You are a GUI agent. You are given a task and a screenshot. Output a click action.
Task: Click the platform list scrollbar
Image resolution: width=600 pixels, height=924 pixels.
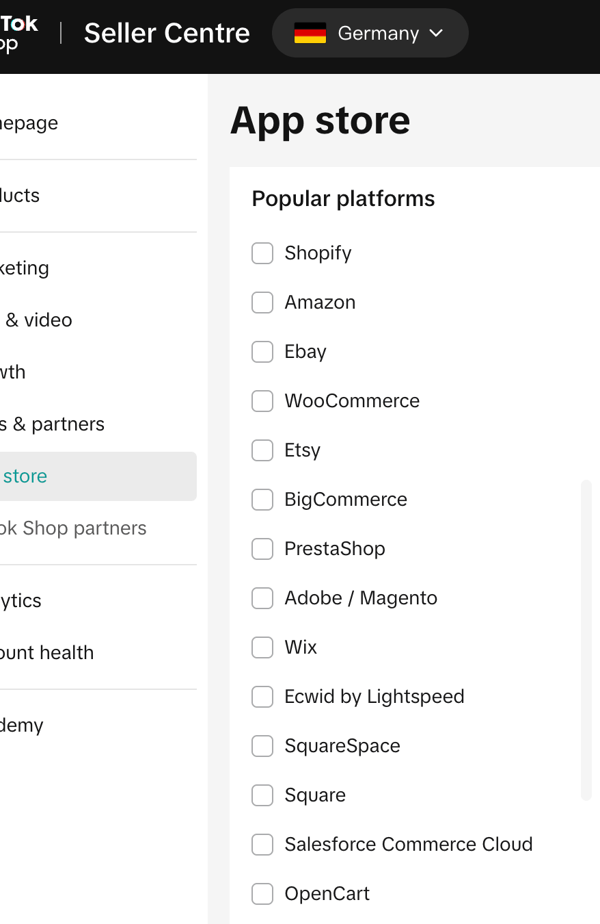coord(586,640)
